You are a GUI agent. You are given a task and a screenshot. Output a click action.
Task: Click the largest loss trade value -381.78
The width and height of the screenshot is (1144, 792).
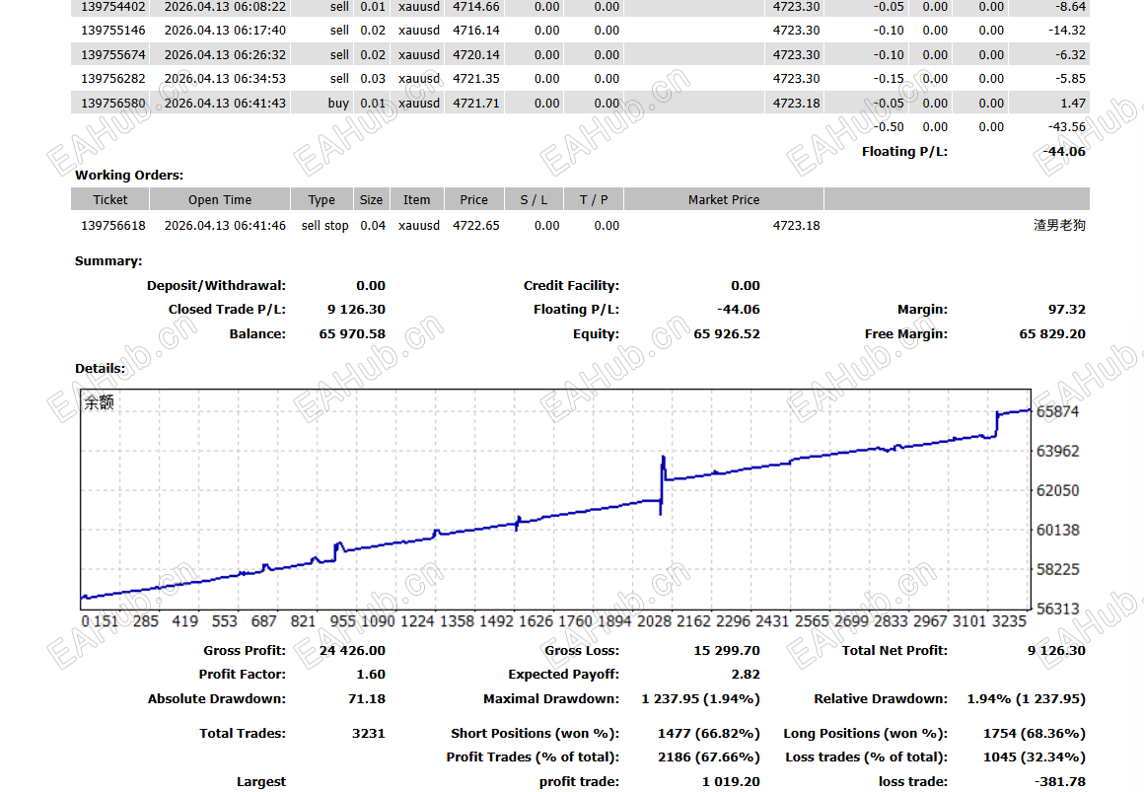pyautogui.click(x=1060, y=782)
